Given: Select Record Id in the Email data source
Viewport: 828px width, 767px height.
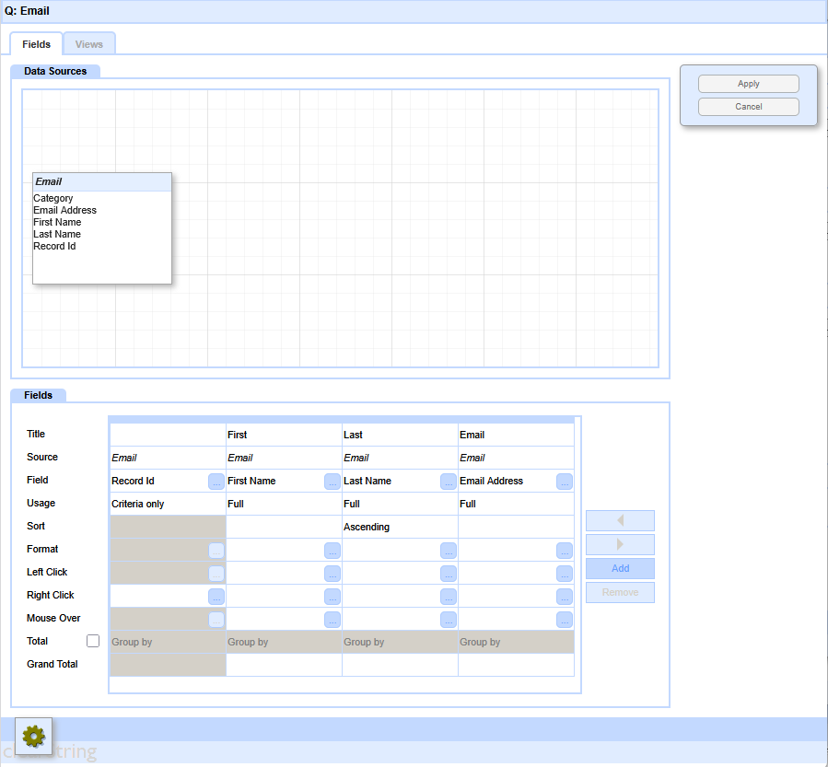Looking at the screenshot, I should click(54, 246).
